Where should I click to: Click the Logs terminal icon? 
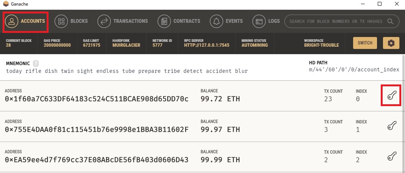[x=259, y=21]
